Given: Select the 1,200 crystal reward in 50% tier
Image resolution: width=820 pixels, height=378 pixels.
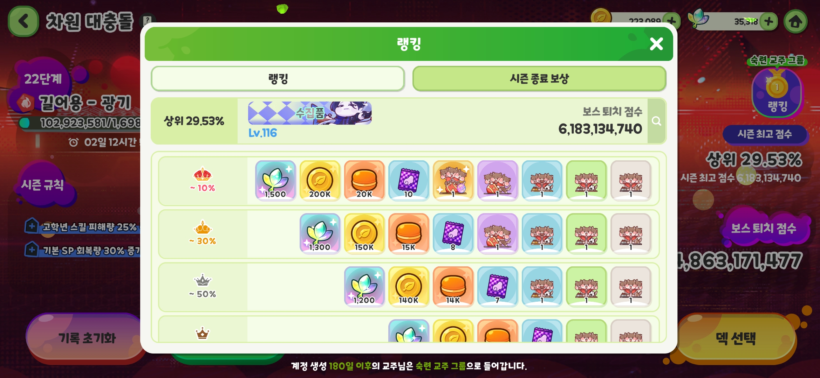Looking at the screenshot, I should point(364,287).
